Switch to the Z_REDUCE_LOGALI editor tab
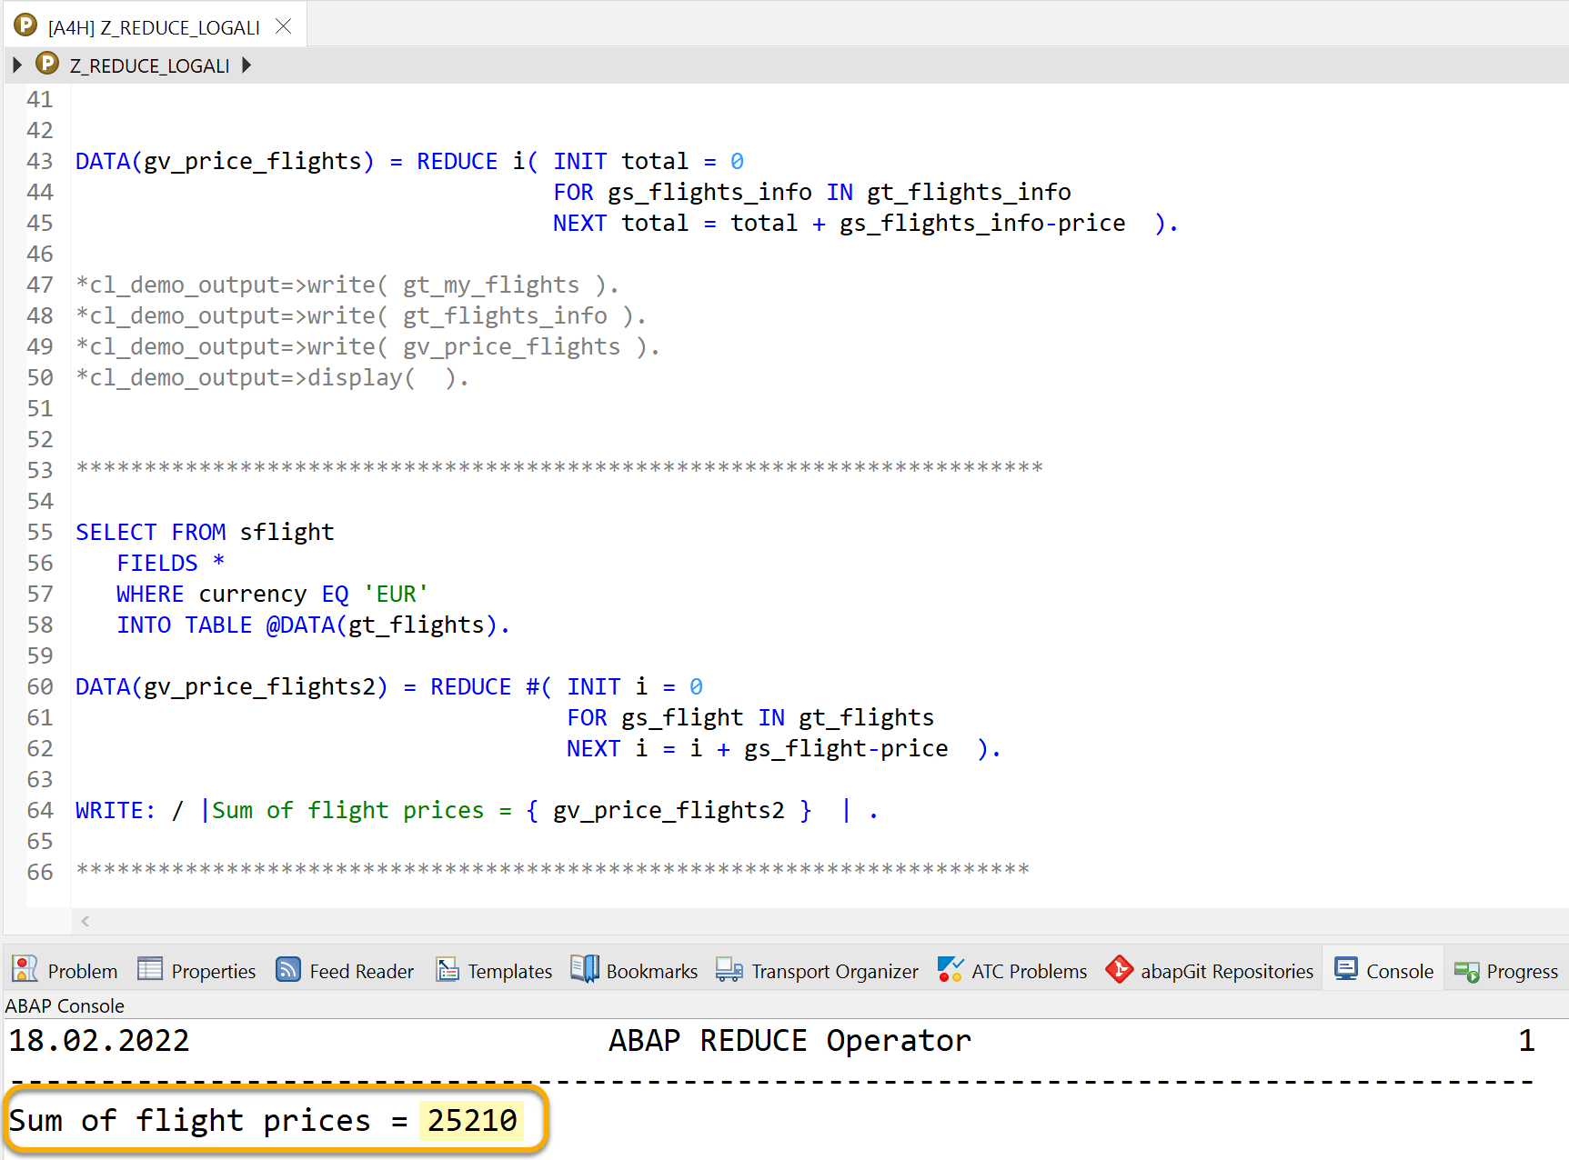Screen dimensions: 1569x1160 point(150,26)
